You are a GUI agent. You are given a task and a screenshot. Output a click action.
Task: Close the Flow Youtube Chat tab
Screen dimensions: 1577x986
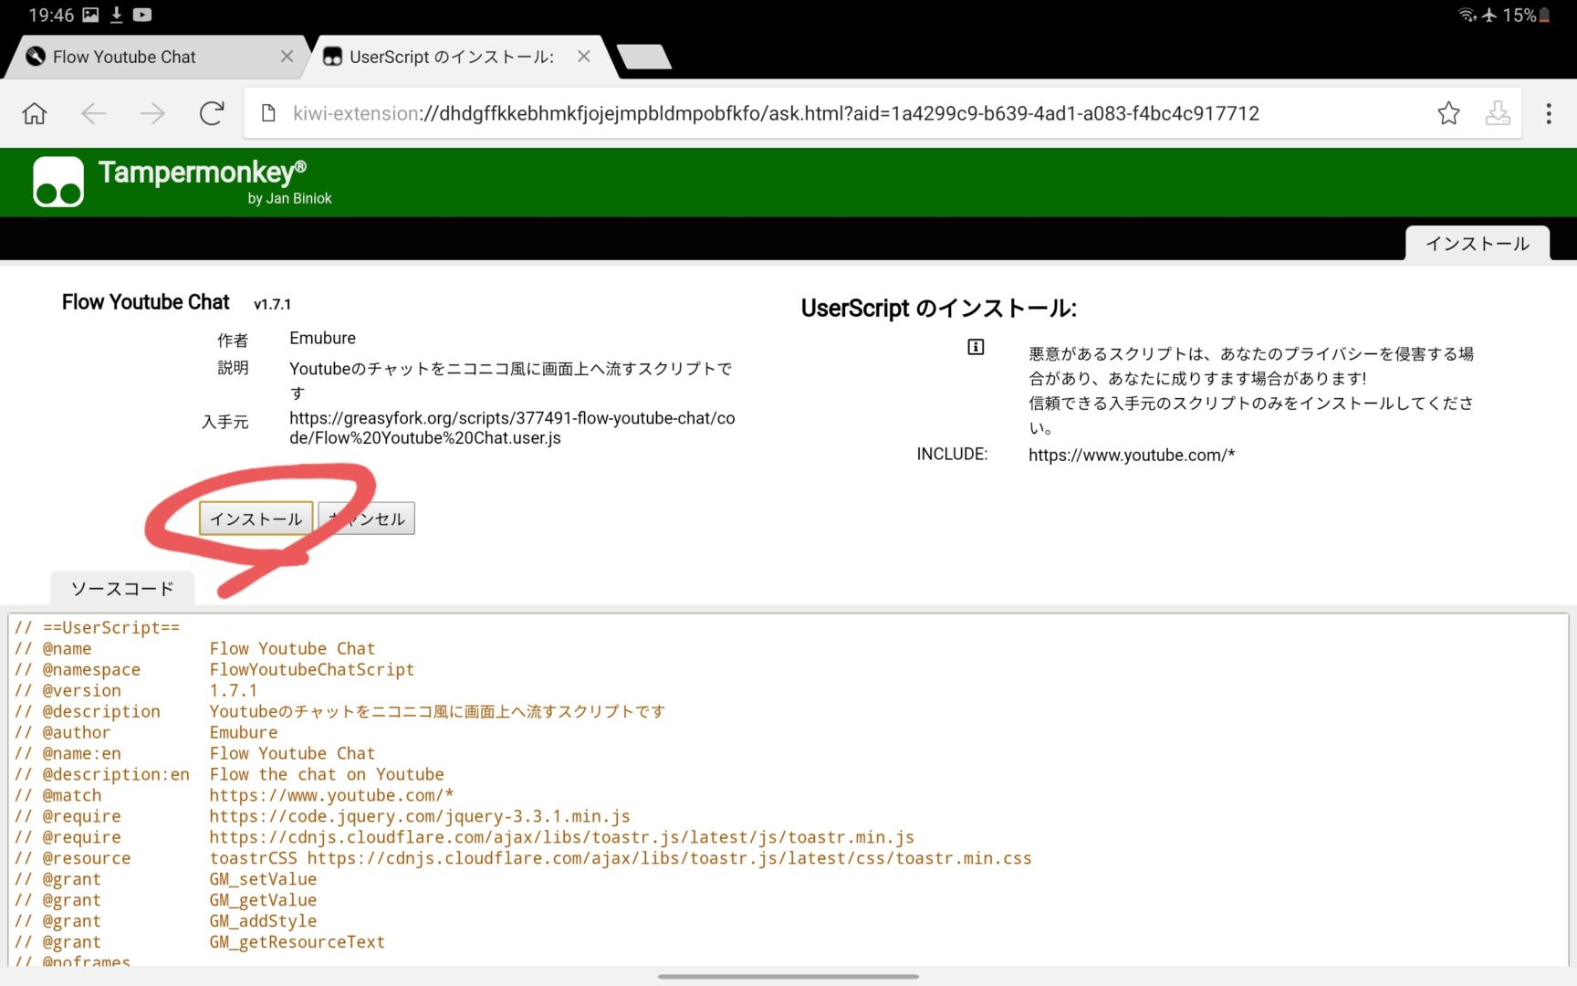[287, 57]
